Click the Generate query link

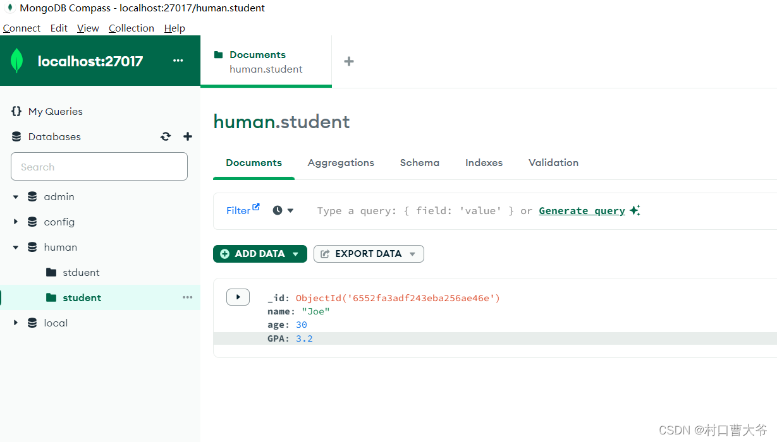(x=582, y=210)
